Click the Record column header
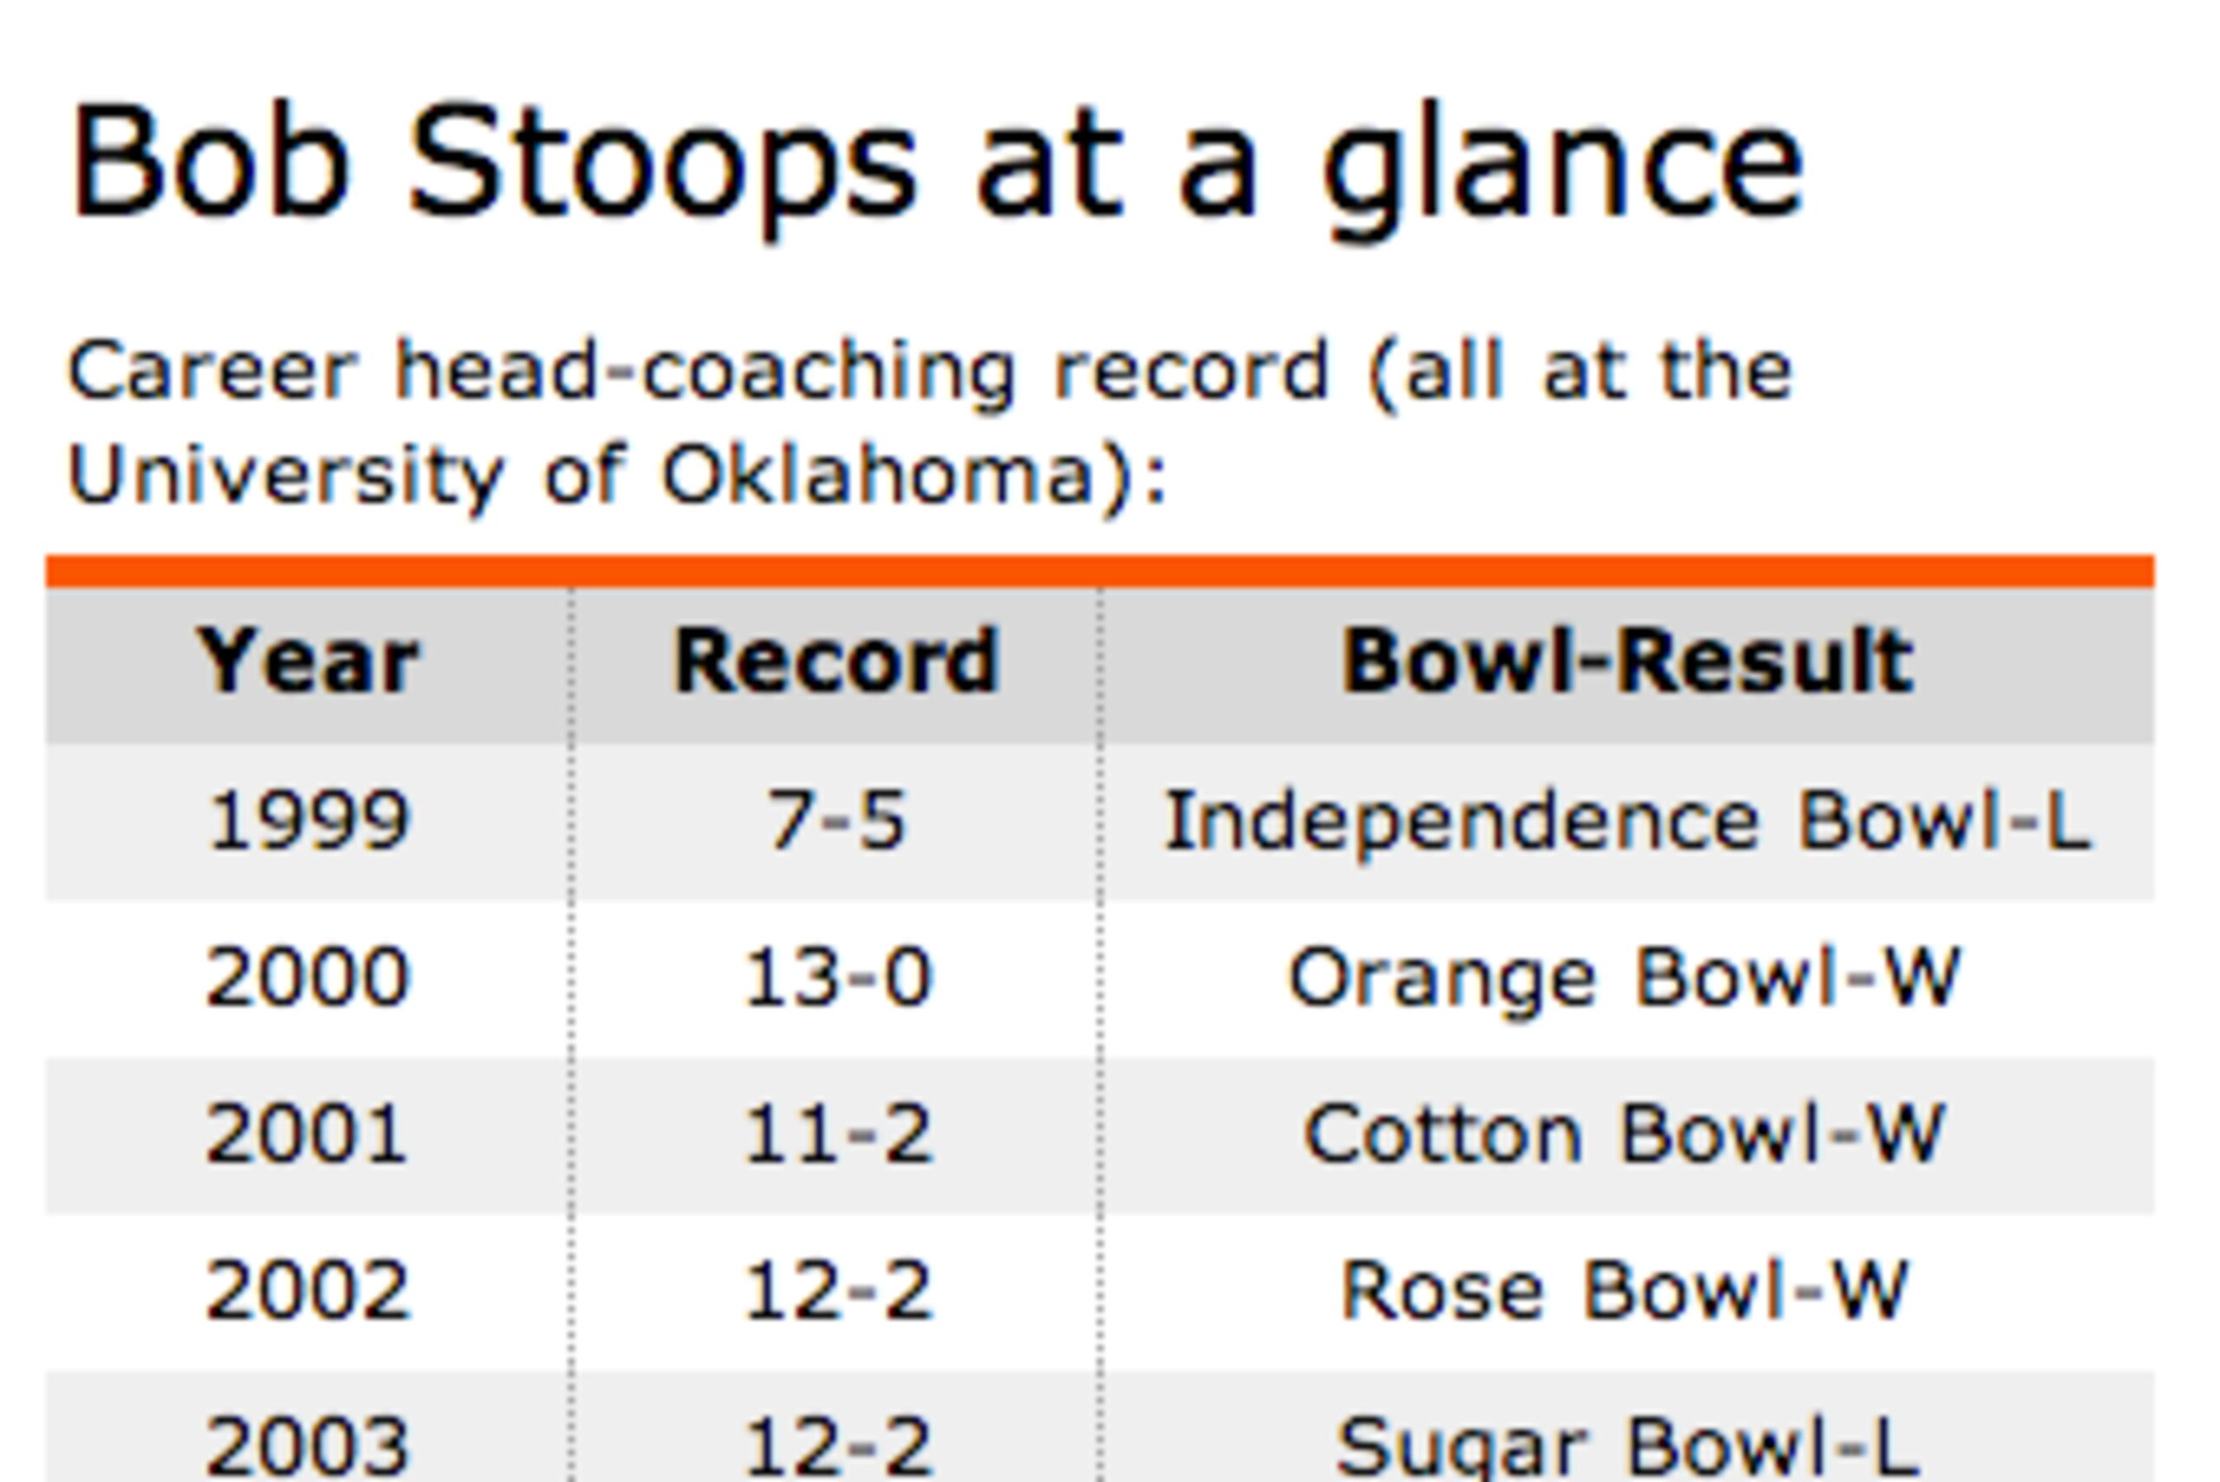Image resolution: width=2220 pixels, height=1482 pixels. click(x=836, y=662)
